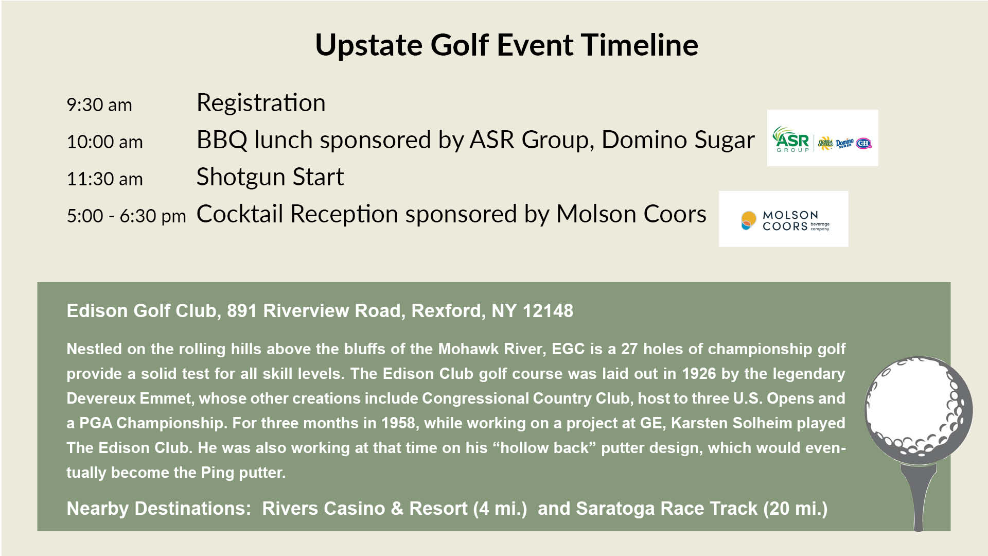Click the Cocktail Reception sponsor line

[x=451, y=214]
